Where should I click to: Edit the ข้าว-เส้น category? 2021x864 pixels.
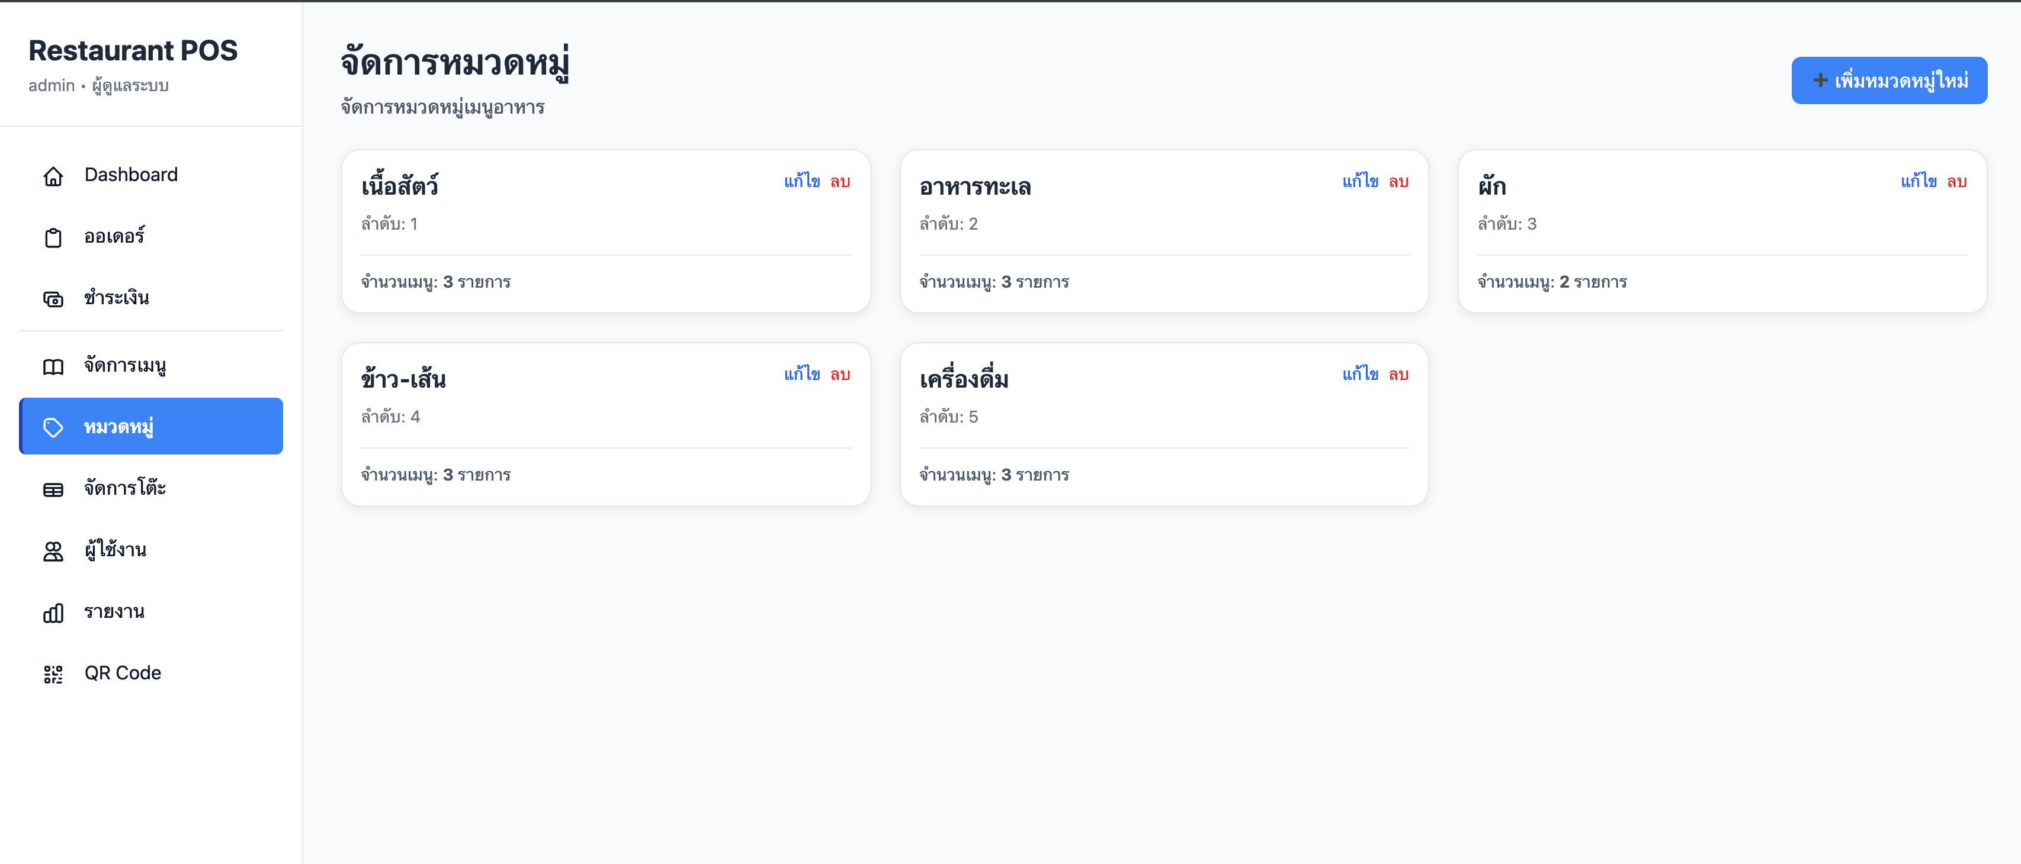coord(801,375)
